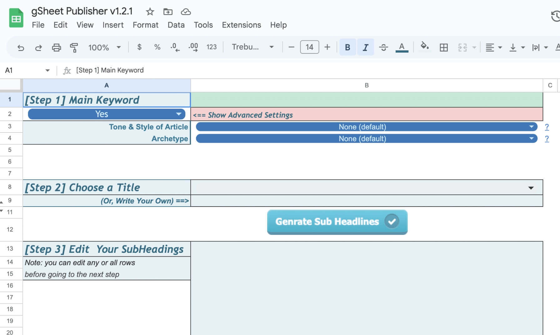Viewport: 560px width, 335px height.
Task: Click the strikethrough icon
Action: point(383,47)
